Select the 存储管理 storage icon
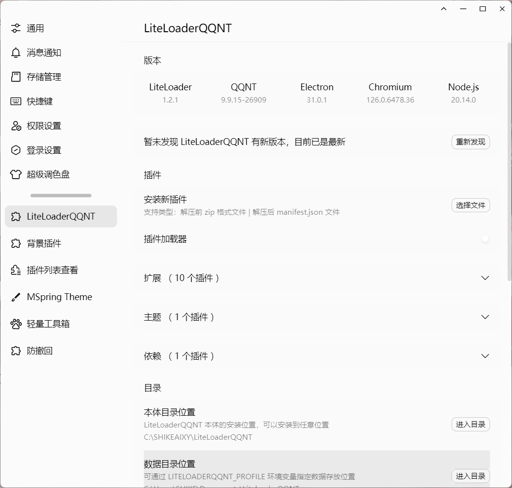Viewport: 512px width, 488px height. coord(16,77)
